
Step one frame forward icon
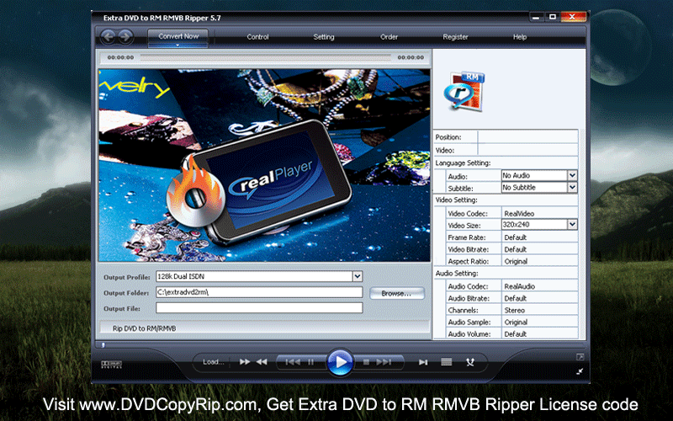[423, 362]
